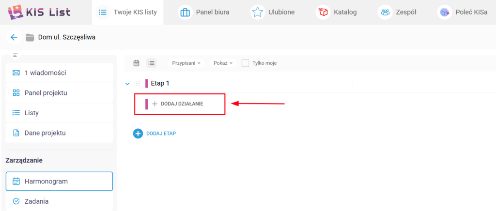The image size is (496, 211).
Task: Click the KIS List logo
Action: pyautogui.click(x=39, y=12)
